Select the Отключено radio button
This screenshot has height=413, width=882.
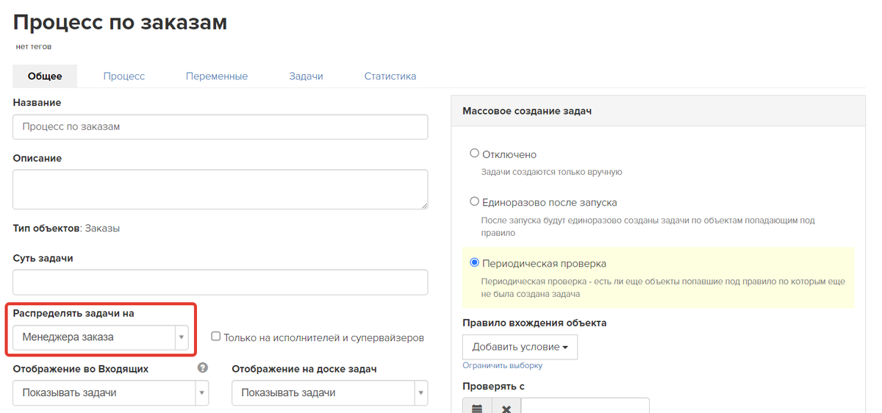coord(474,154)
